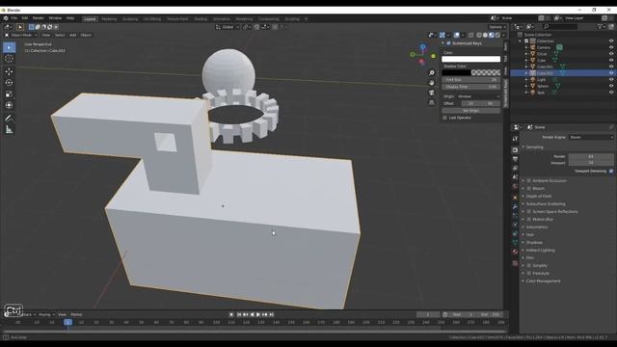
Task: Toggle the Last Operator checkbox
Action: coord(445,118)
